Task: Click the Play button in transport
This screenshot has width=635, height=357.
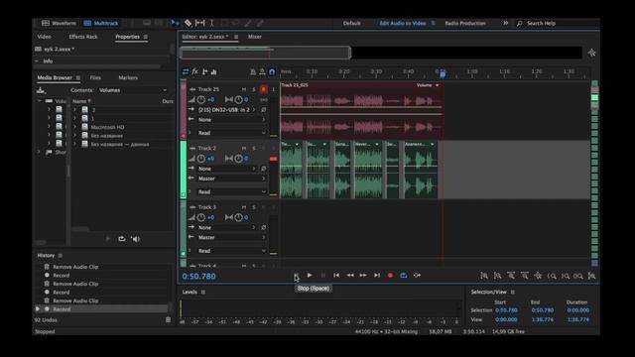Action: pos(310,276)
